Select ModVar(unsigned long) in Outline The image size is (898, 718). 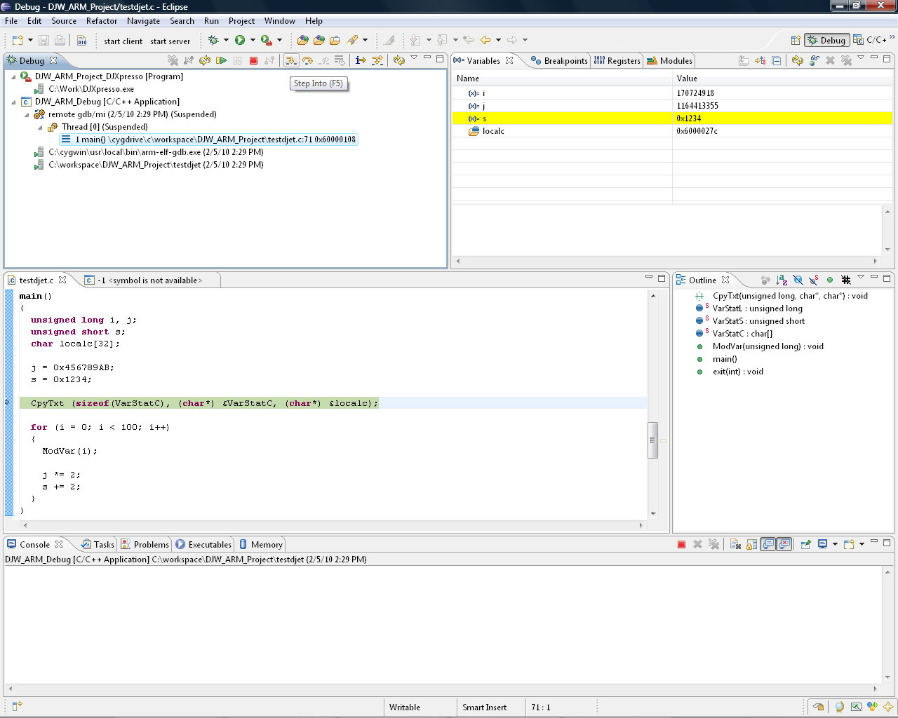[x=768, y=346]
